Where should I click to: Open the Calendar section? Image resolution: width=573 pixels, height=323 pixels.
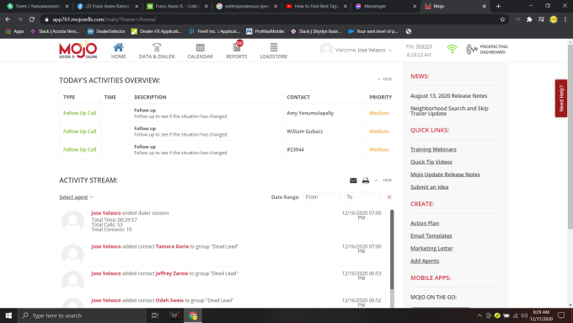tap(200, 51)
